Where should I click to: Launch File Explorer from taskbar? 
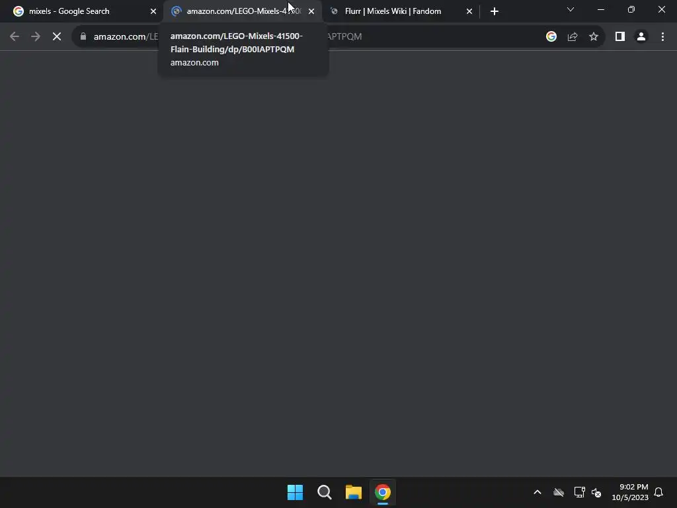(354, 492)
